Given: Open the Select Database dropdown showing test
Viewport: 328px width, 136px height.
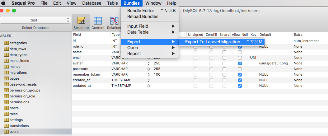Looking at the screenshot, I should (x=35, y=20).
